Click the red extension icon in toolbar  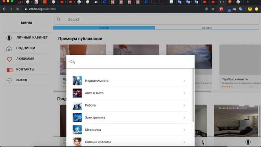[x=221, y=9]
